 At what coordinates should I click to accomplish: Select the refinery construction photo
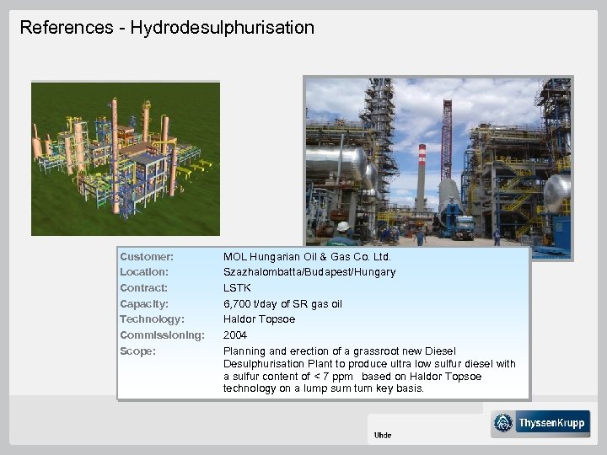click(x=438, y=168)
